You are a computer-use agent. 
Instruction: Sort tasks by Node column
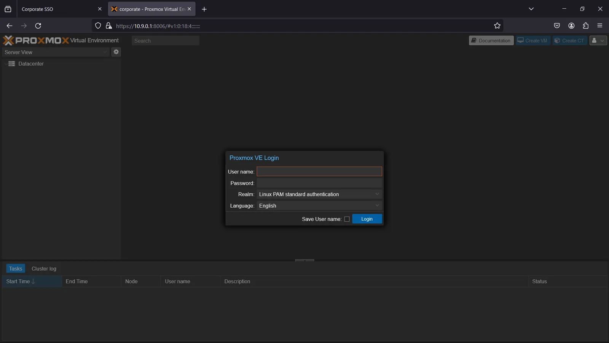tap(141, 281)
